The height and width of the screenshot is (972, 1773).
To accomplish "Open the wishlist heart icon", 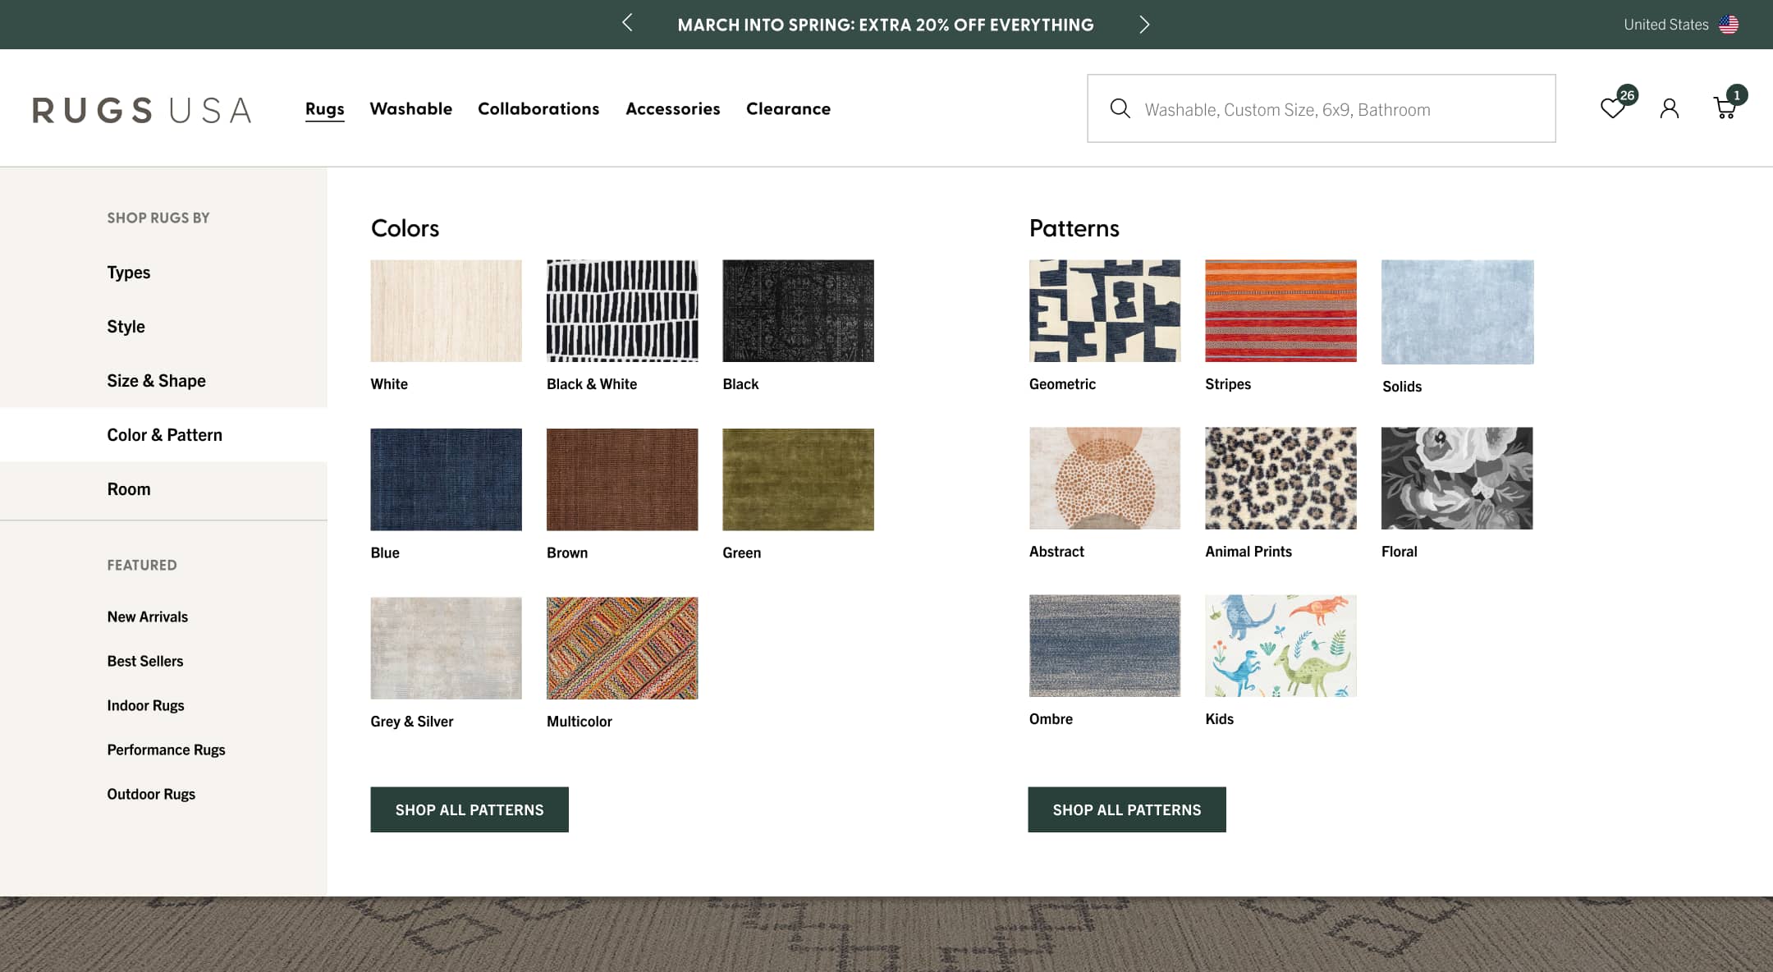I will pyautogui.click(x=1613, y=108).
